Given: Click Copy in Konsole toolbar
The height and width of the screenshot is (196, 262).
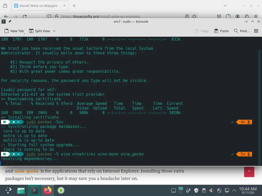Looking at the screenshot, I should [202, 31].
